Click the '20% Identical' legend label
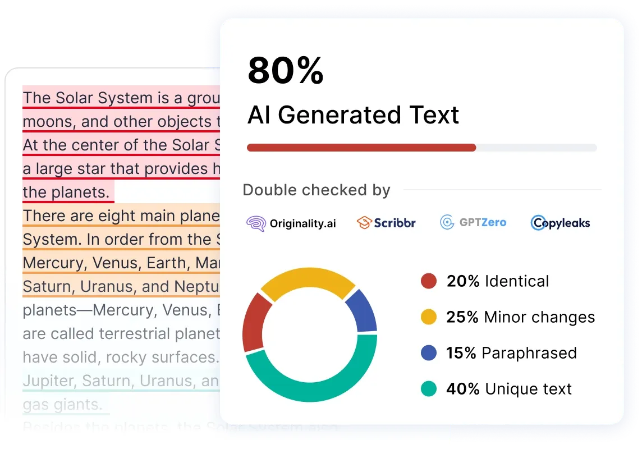Image resolution: width=642 pixels, height=449 pixels. coord(497,281)
